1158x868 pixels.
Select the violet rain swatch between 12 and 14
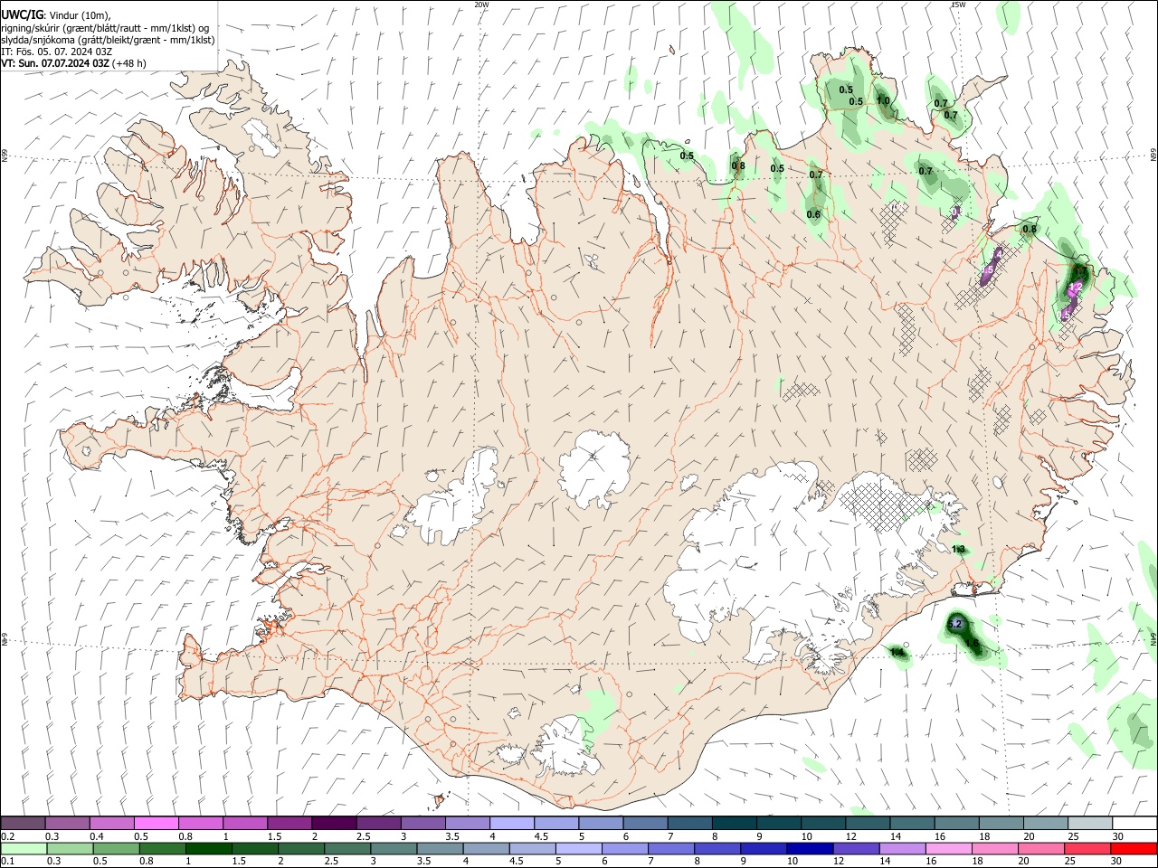[855, 848]
